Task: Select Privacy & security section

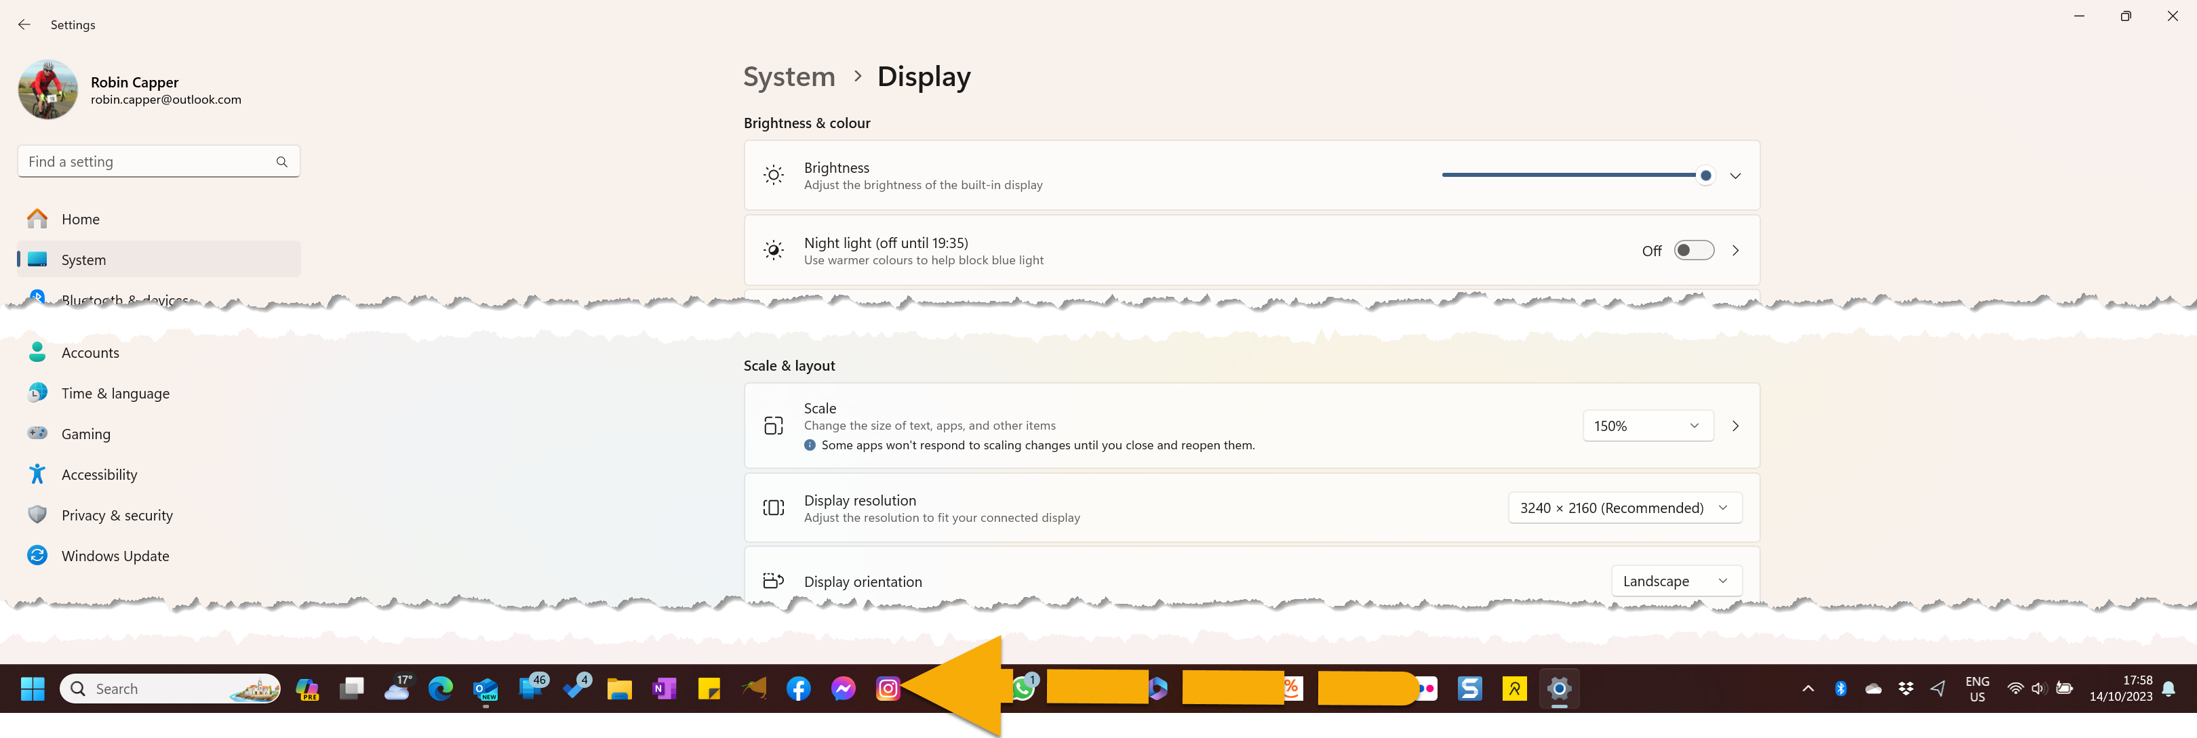Action: (x=117, y=516)
